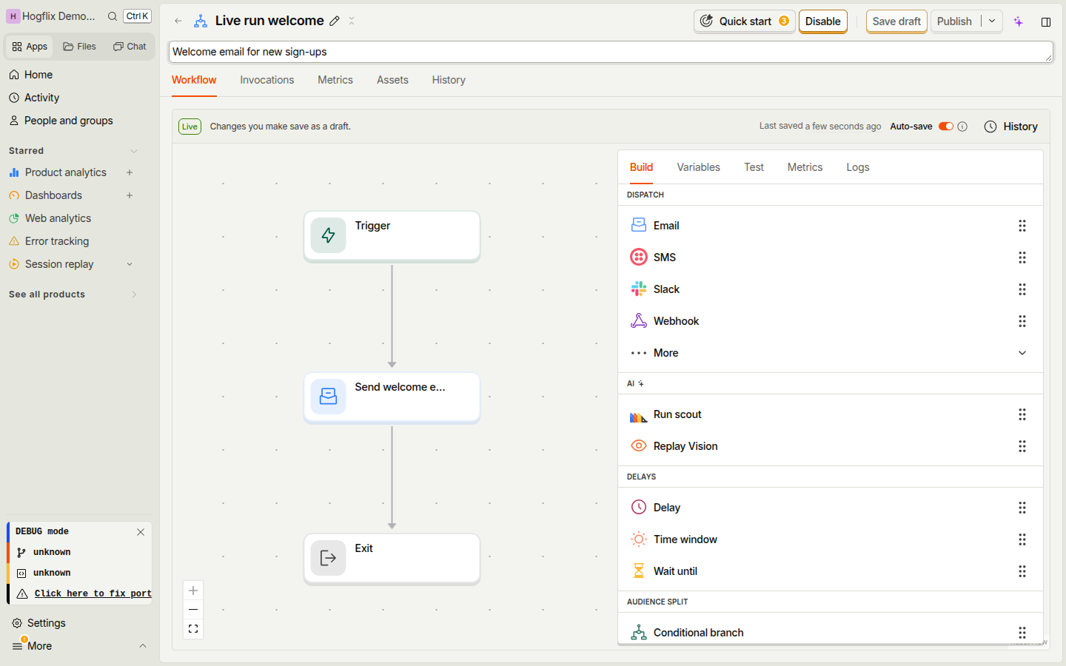Expand the More dispatch options chevron
1066x666 pixels.
click(x=1022, y=353)
